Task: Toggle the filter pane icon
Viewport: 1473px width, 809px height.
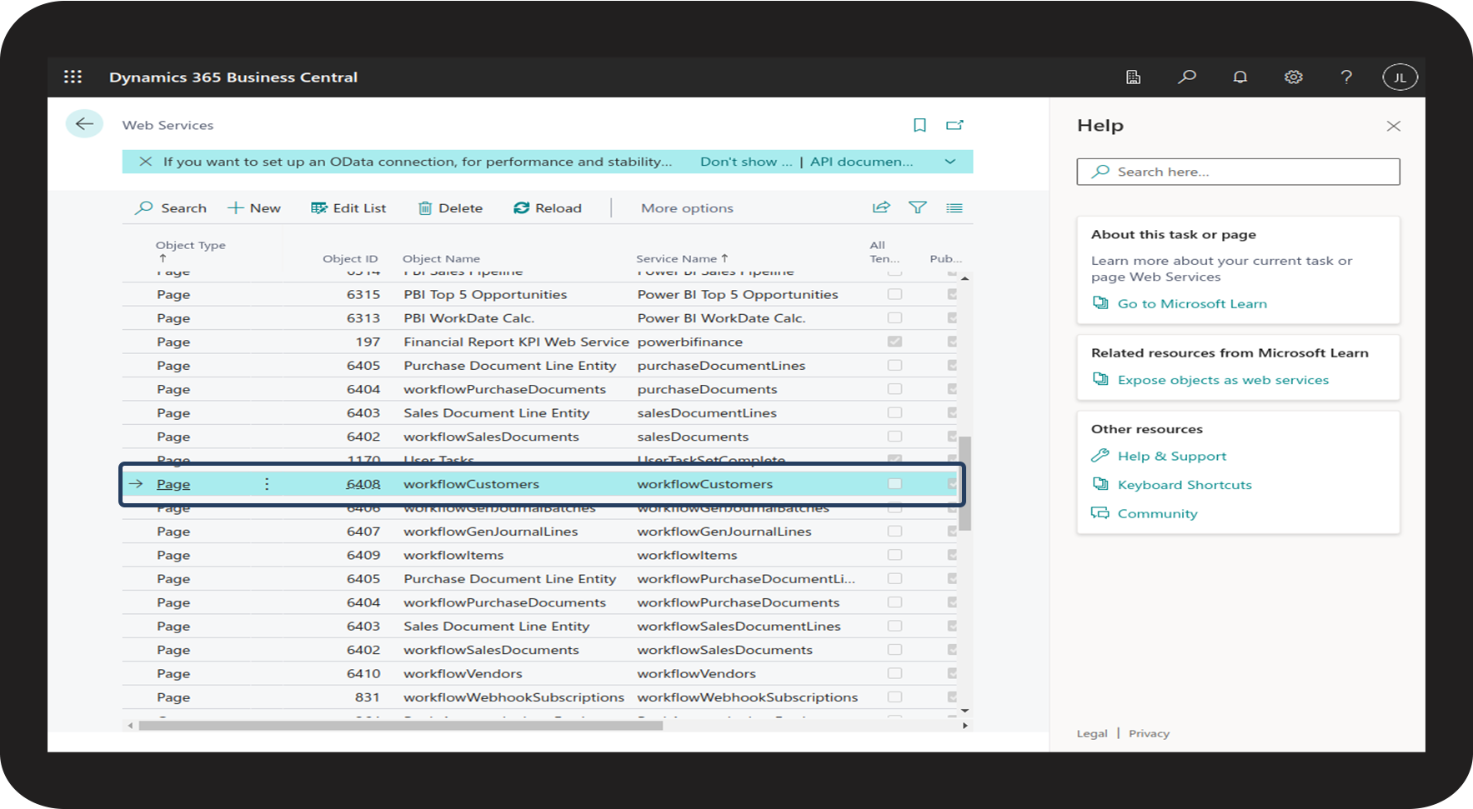Action: coord(918,207)
